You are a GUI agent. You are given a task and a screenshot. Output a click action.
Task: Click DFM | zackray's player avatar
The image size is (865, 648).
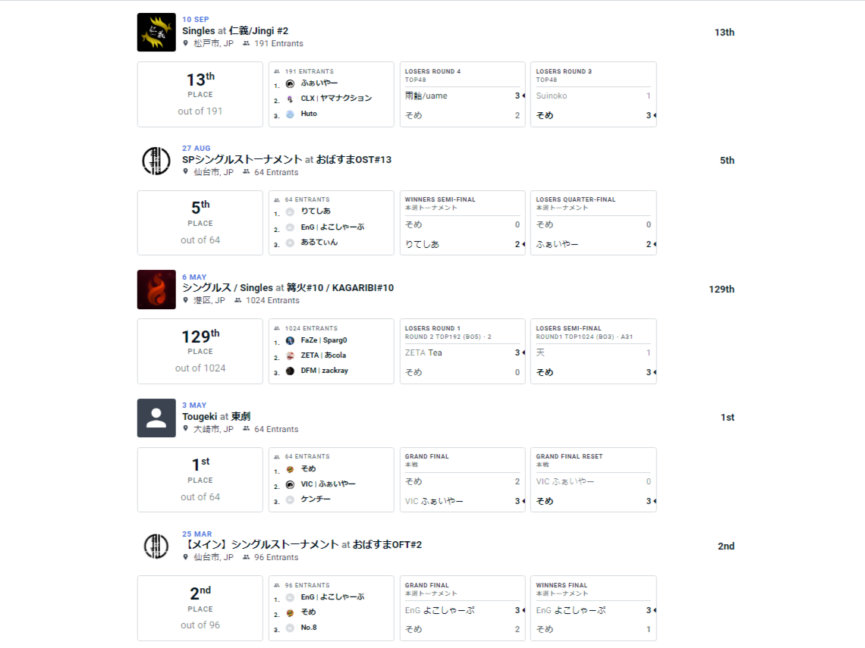[290, 371]
